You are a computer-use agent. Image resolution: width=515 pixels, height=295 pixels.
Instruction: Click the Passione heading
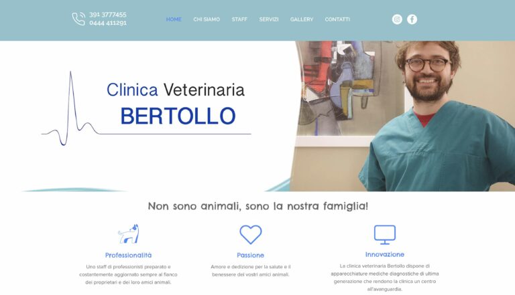coord(251,255)
